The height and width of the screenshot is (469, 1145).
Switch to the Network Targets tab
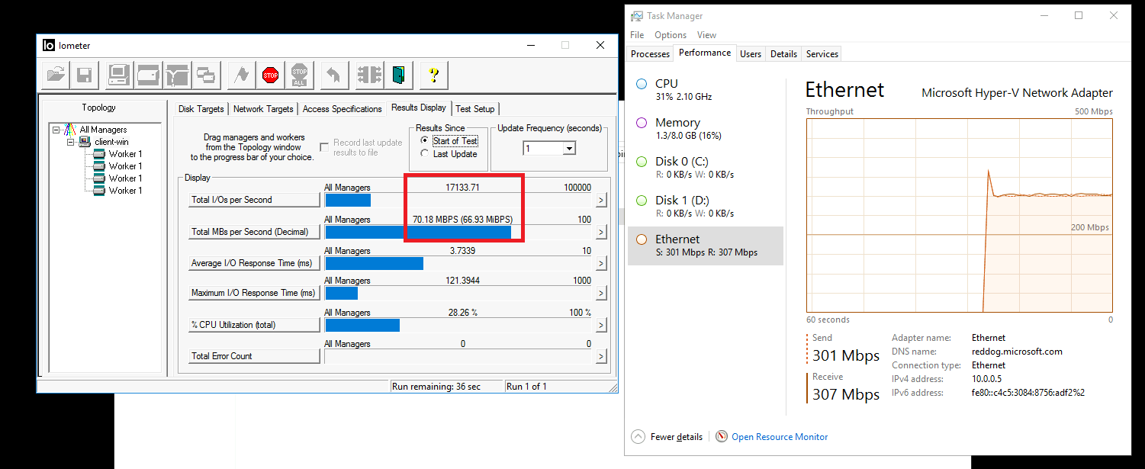click(263, 109)
